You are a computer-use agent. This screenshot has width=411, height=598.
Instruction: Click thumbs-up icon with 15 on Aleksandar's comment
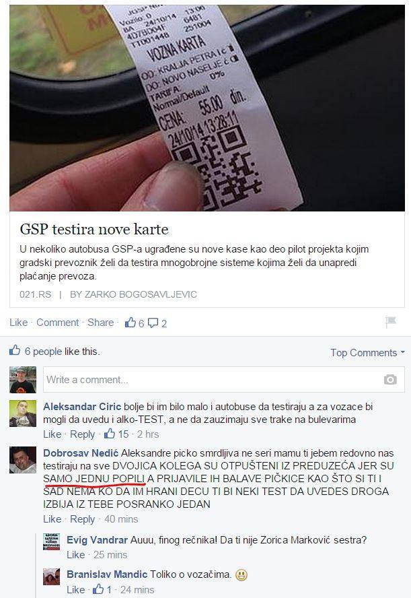tap(110, 433)
